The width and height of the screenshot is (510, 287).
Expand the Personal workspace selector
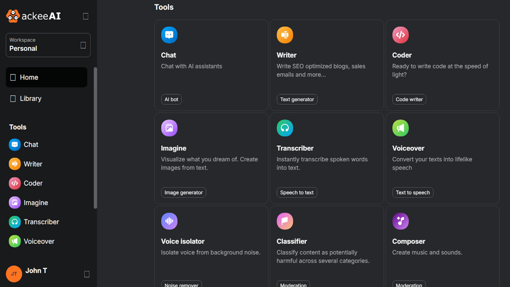click(x=48, y=45)
